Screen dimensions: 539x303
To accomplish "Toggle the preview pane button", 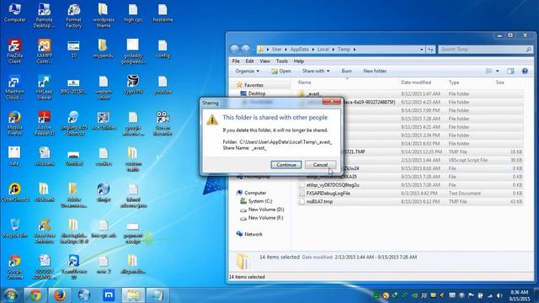I will [x=510, y=71].
